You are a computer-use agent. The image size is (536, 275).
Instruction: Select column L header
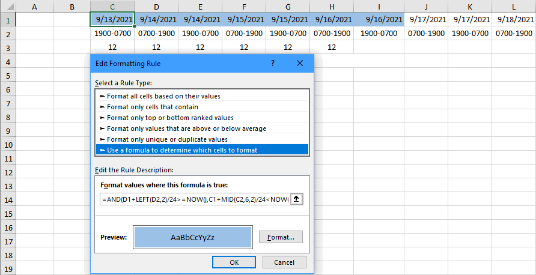[514, 6]
